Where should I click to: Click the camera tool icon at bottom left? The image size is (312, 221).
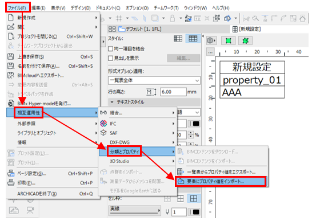tap(30, 210)
